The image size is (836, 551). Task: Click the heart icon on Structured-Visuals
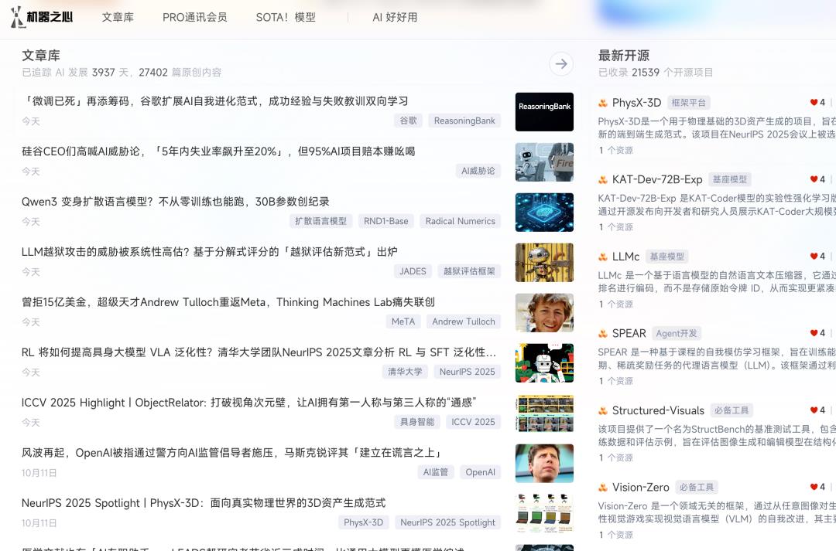tap(814, 410)
